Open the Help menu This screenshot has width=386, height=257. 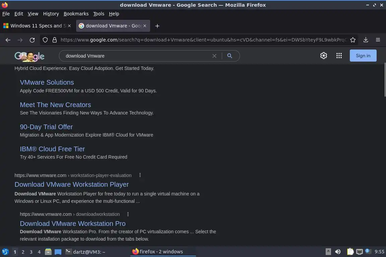[x=114, y=14]
